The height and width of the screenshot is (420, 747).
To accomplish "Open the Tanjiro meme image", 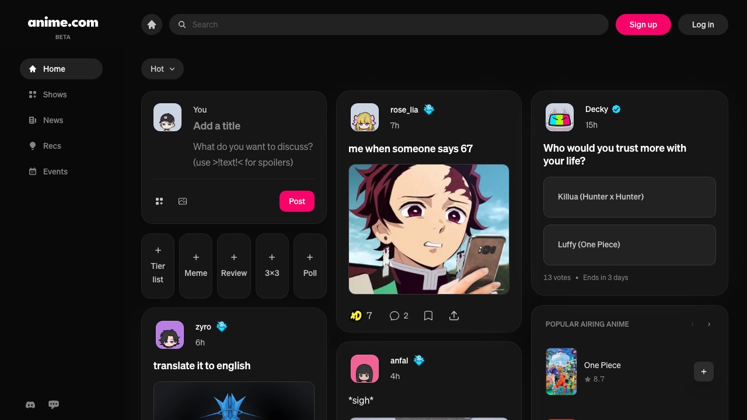I will pos(429,229).
